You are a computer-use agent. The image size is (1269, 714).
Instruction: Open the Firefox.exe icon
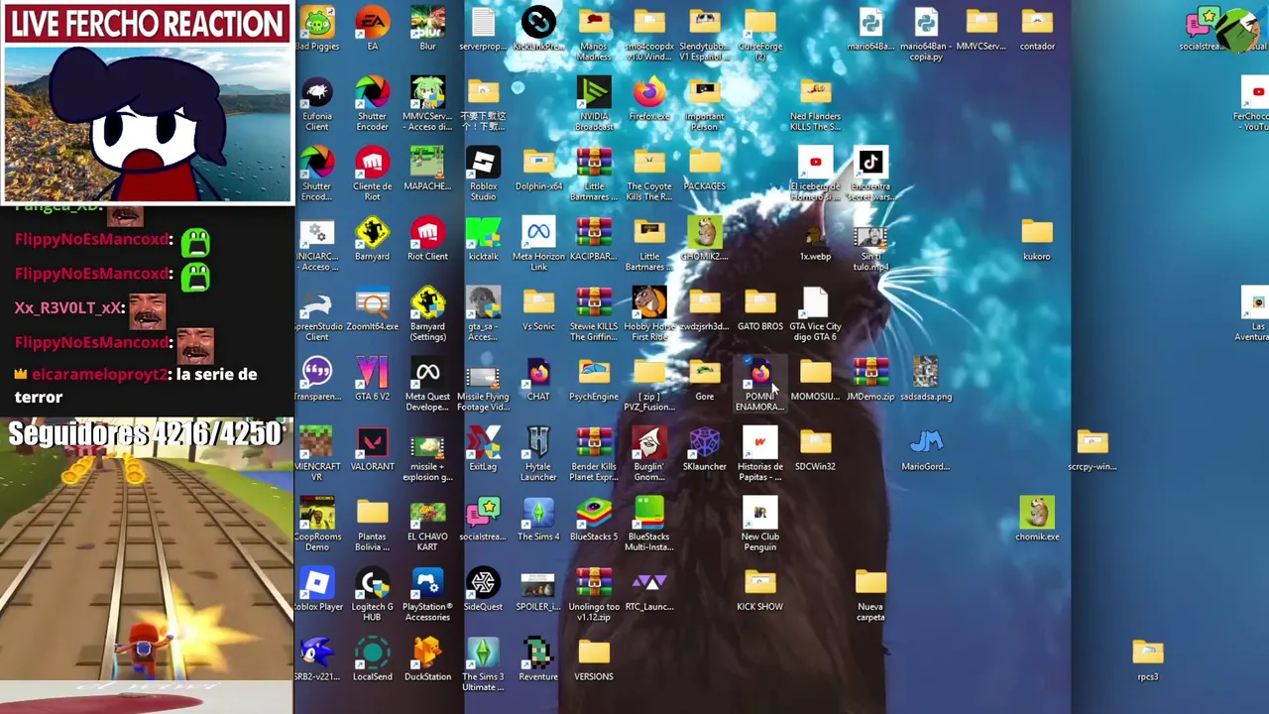(x=649, y=93)
